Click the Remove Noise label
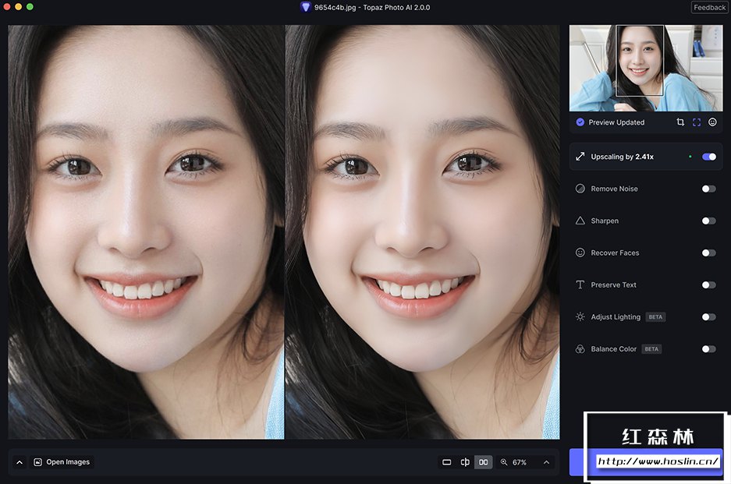Screen dimensions: 731x484 [x=614, y=189]
